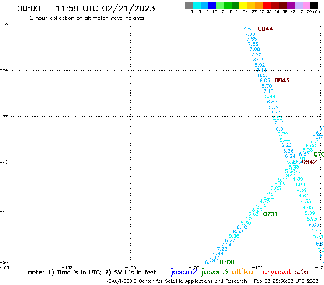Click the wave height value 6.94

(x=281, y=129)
